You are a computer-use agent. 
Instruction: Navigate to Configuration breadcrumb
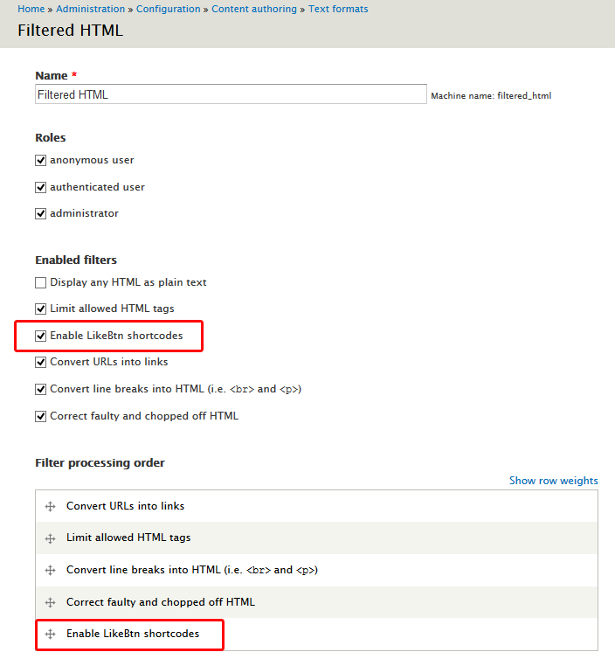pyautogui.click(x=168, y=9)
